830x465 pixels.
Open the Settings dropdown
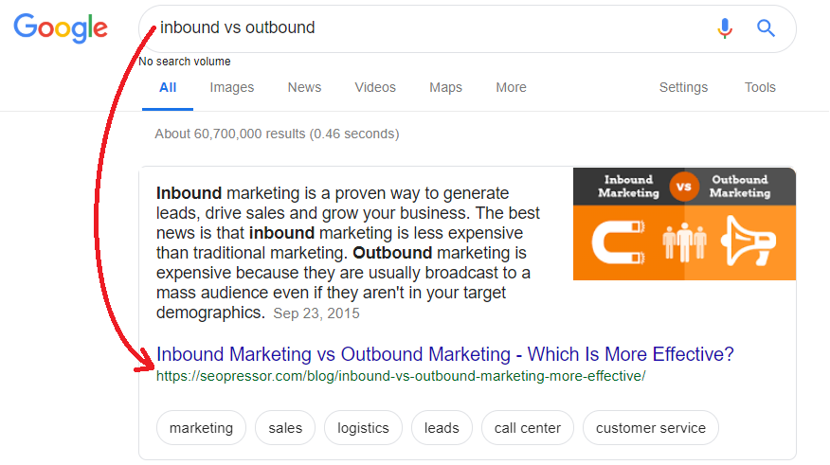[x=683, y=87]
